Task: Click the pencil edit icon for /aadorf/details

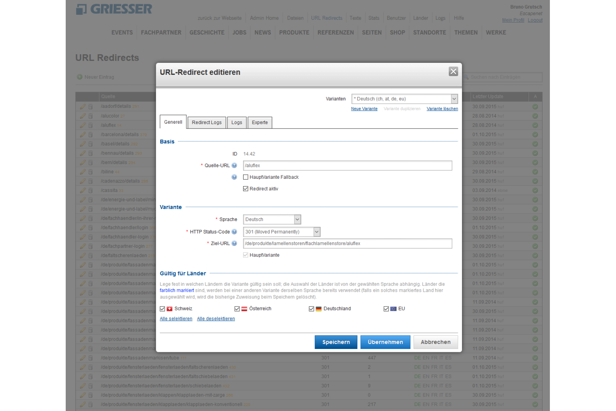Action: point(83,106)
